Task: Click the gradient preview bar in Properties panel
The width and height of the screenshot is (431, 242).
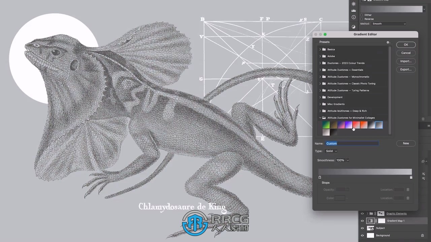Action: click(391, 9)
